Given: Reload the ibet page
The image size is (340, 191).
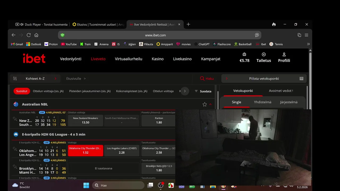Looking at the screenshot, I should point(29,35).
